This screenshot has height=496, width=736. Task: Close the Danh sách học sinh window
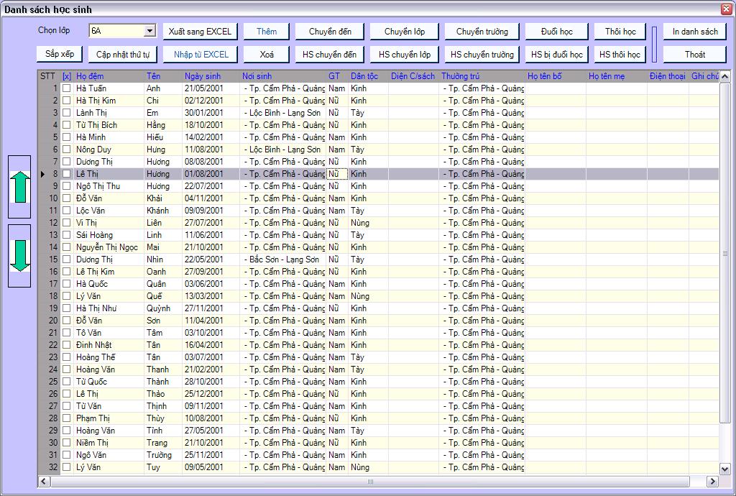point(726,9)
